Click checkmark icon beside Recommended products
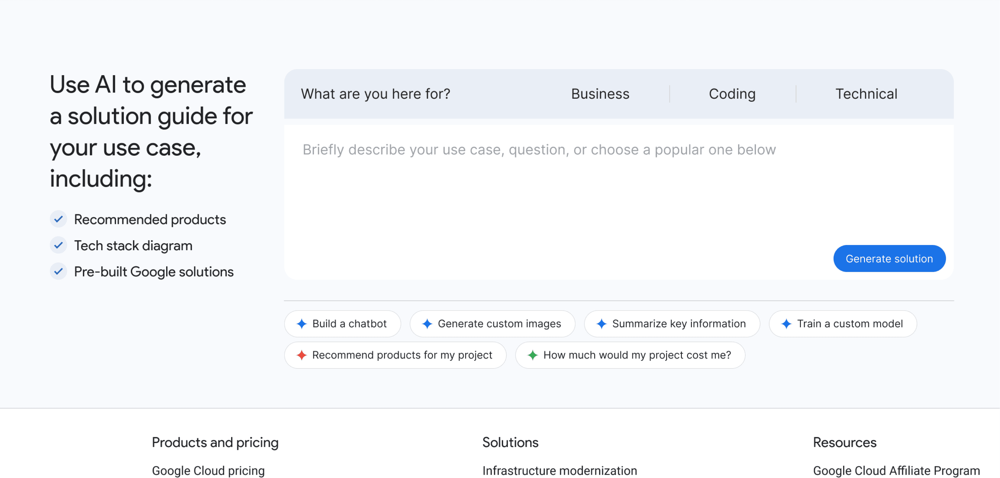Viewport: 1000px width, 478px height. click(59, 219)
